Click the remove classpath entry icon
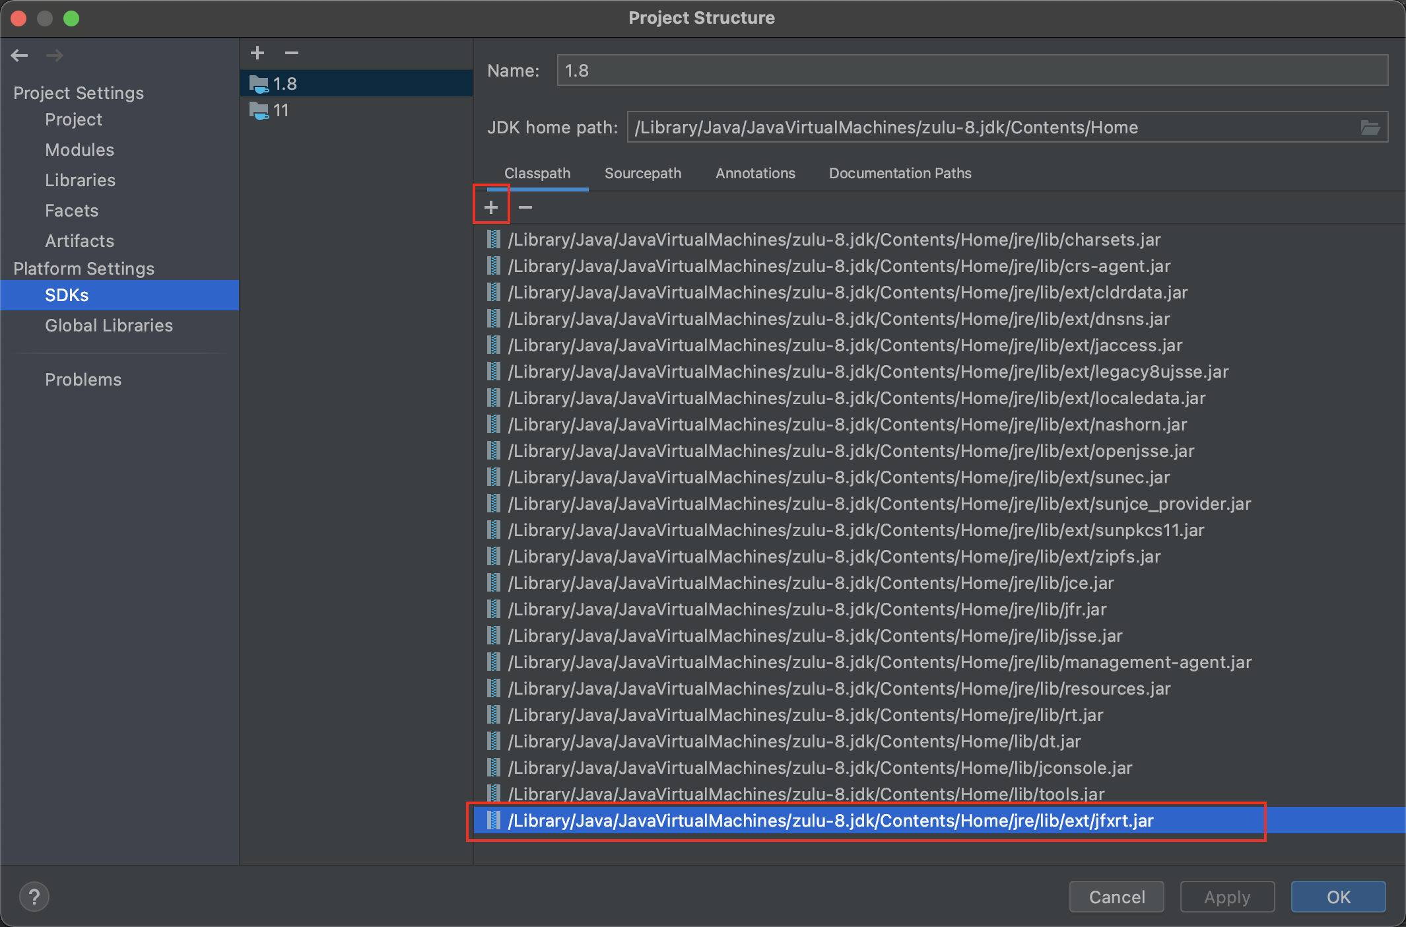The image size is (1406, 927). 525,207
